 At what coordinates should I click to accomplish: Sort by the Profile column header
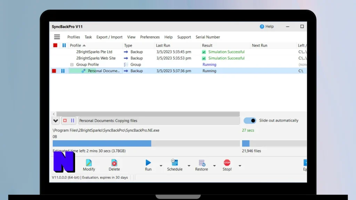[x=95, y=45]
